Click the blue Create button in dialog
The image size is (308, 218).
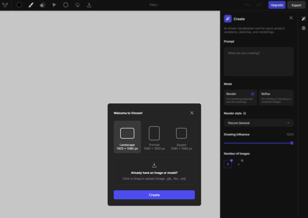coord(154,195)
